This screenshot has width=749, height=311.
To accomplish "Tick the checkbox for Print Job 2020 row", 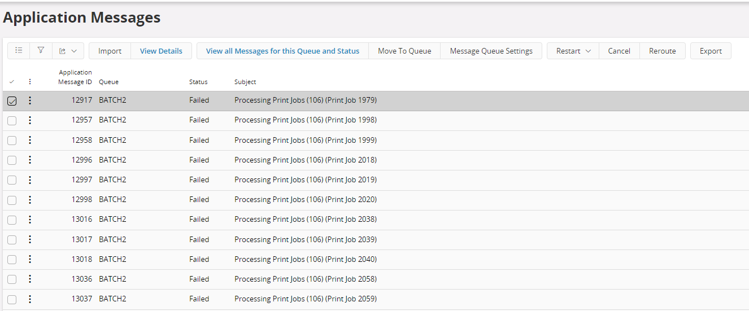I will (12, 200).
